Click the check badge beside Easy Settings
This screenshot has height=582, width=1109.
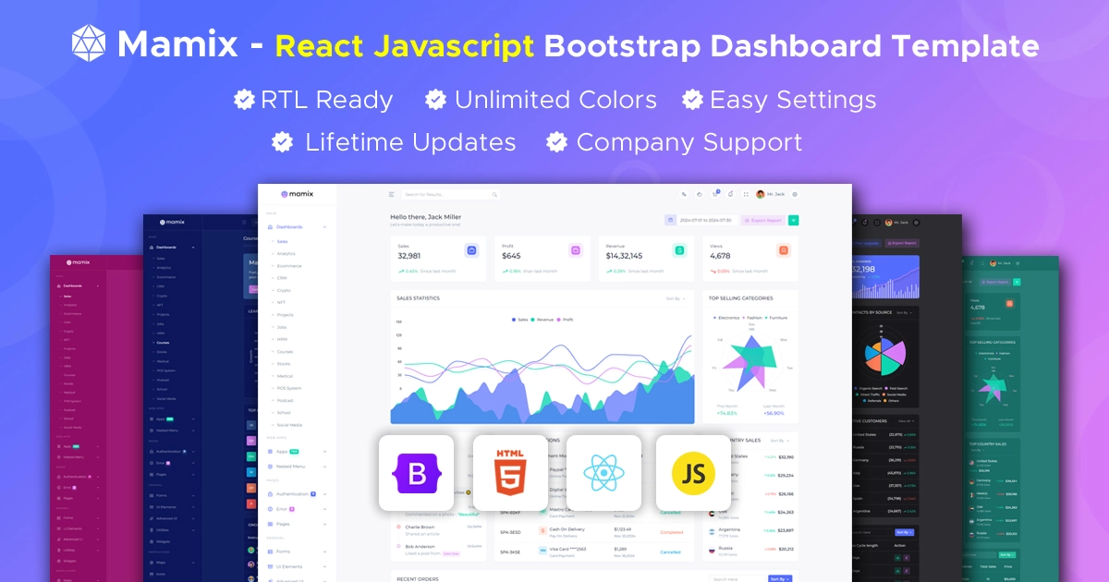692,99
